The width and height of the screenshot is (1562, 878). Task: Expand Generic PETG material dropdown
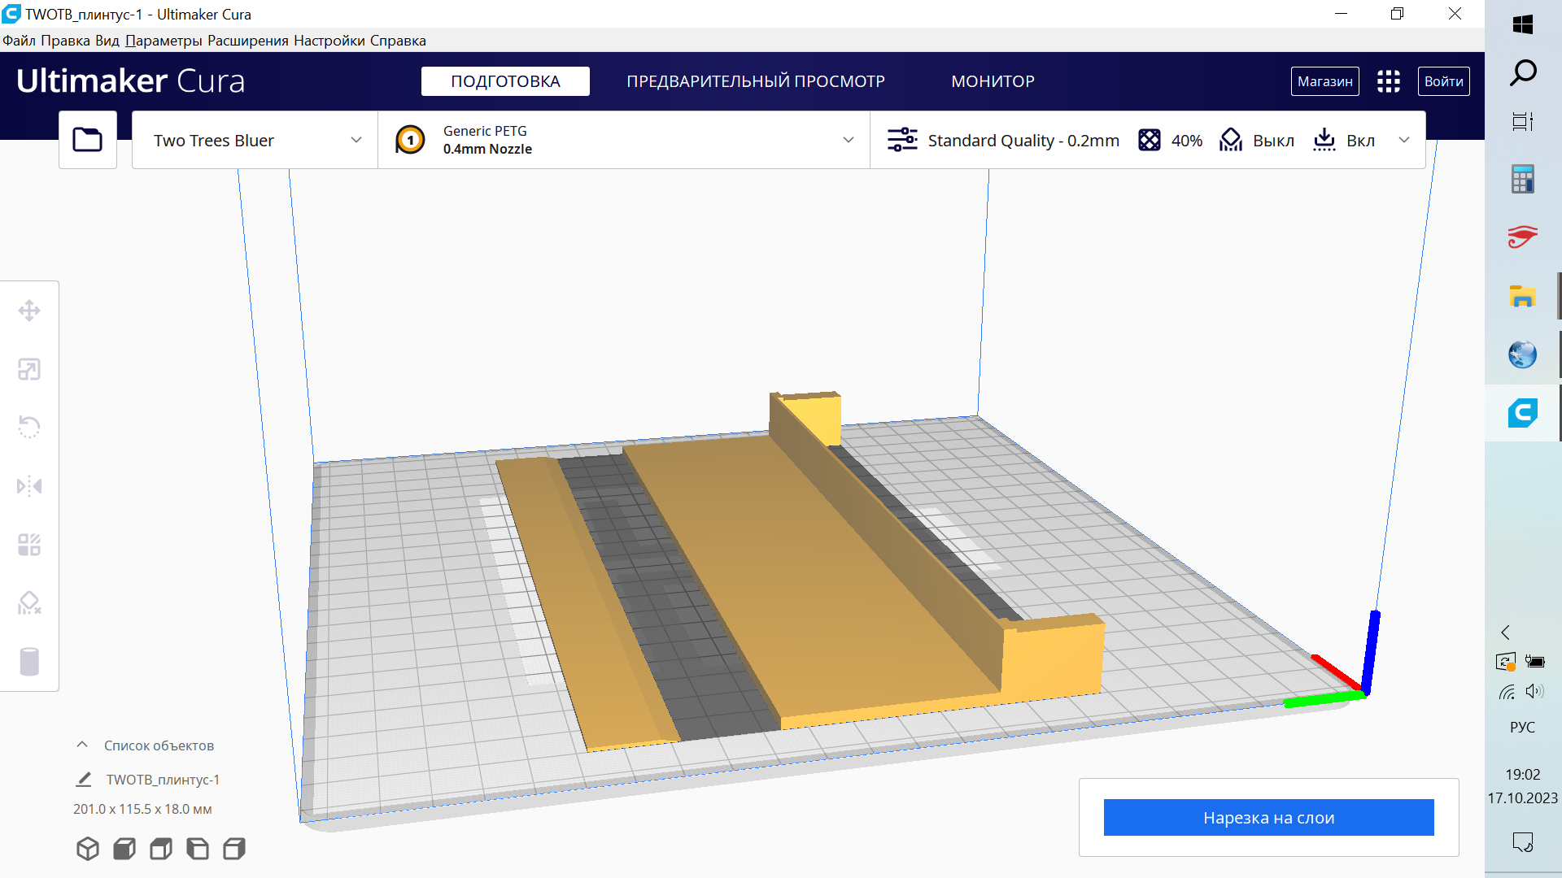tap(848, 140)
